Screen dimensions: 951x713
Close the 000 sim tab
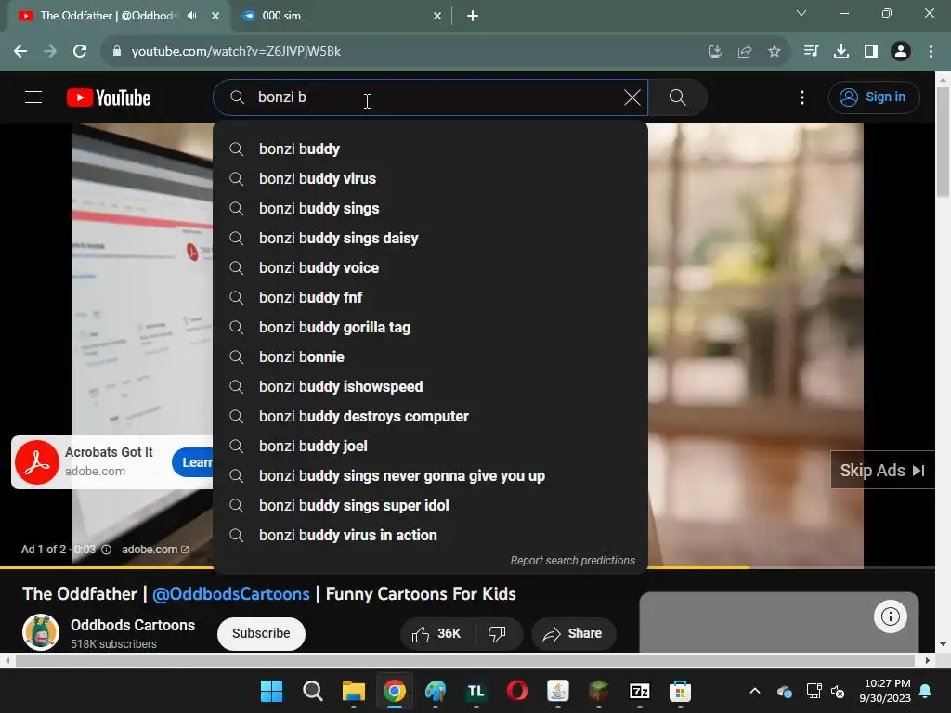[437, 16]
